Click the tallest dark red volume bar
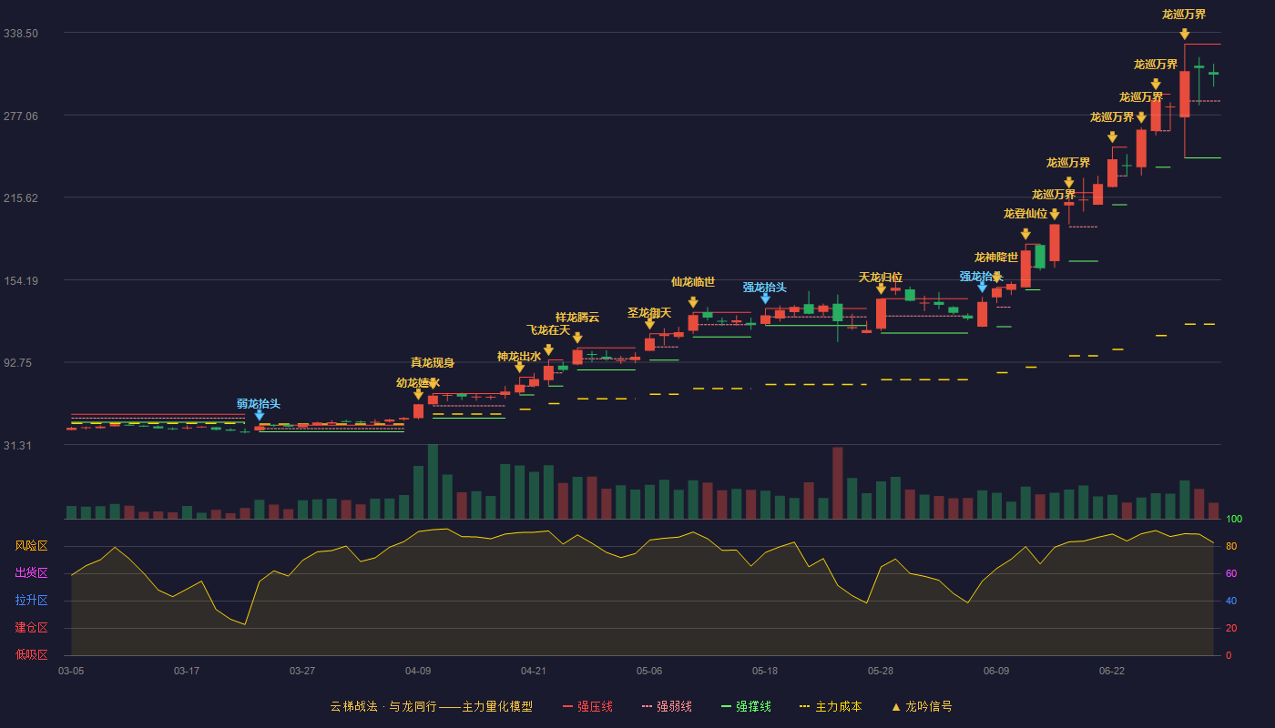 [x=837, y=483]
